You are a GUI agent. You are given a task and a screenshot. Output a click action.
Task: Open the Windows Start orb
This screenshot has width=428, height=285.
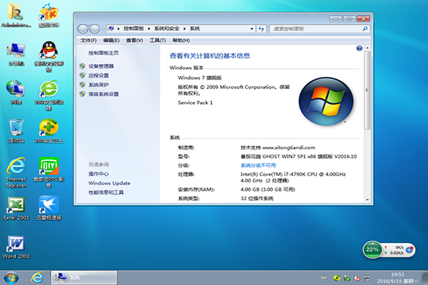tap(11, 277)
